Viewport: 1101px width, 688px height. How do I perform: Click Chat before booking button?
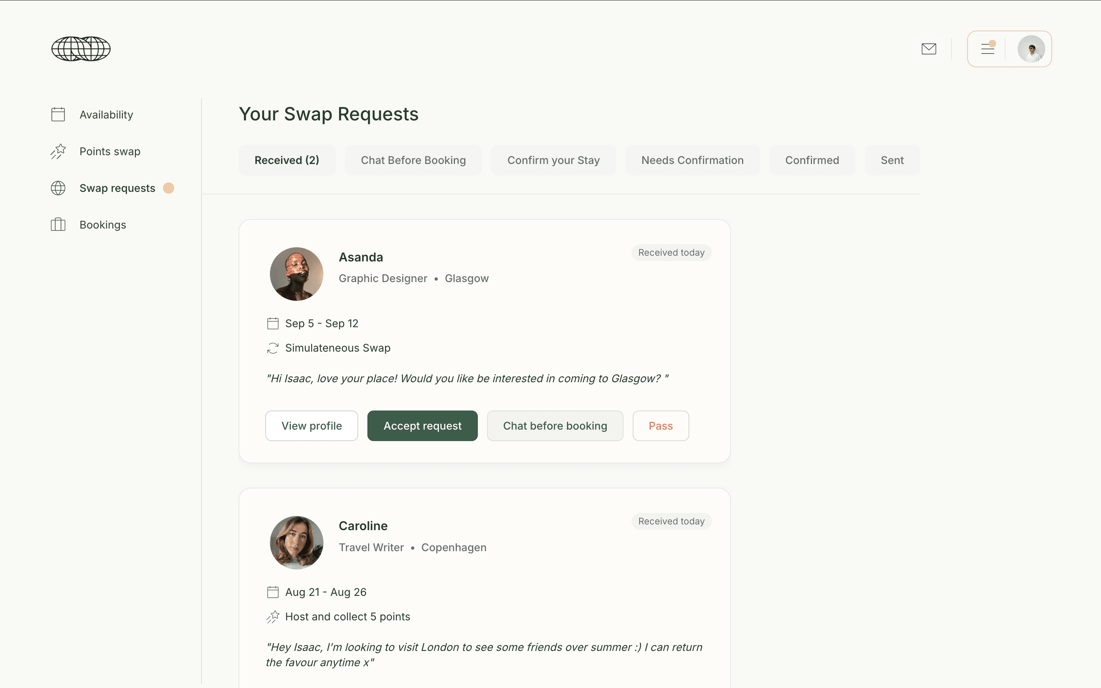tap(555, 426)
